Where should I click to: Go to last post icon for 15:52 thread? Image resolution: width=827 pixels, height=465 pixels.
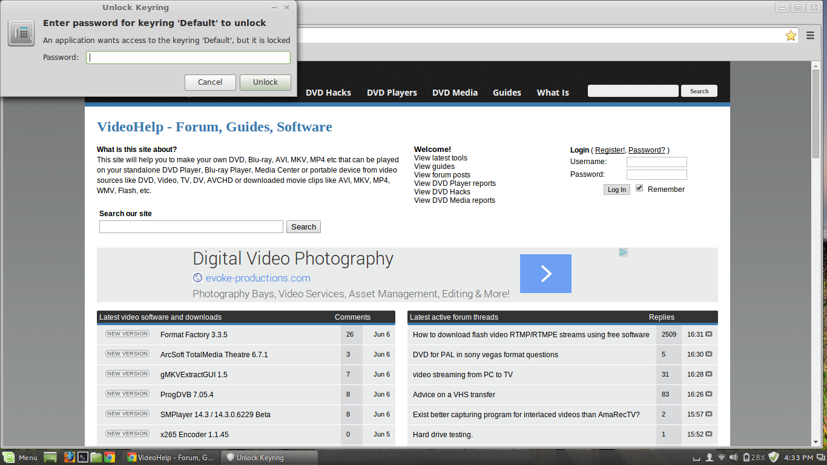click(709, 434)
